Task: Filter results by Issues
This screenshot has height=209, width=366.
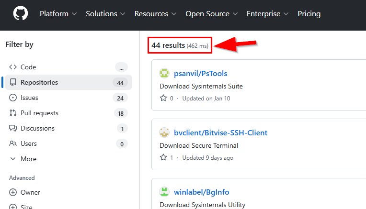Action: (x=29, y=98)
